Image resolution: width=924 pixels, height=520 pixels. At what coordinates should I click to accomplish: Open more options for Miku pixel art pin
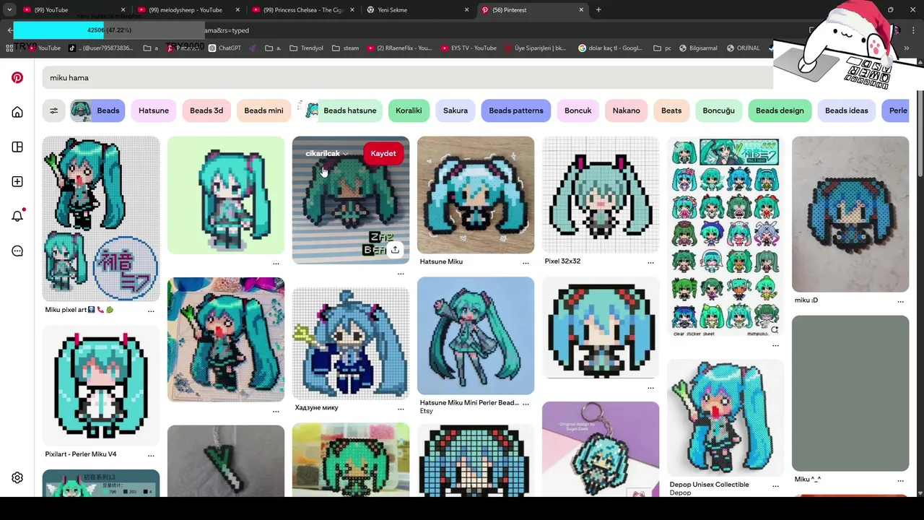pyautogui.click(x=151, y=311)
